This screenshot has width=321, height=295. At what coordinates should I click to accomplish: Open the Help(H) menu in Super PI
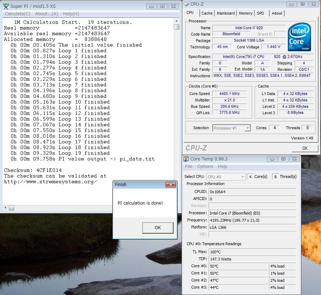[x=71, y=14]
